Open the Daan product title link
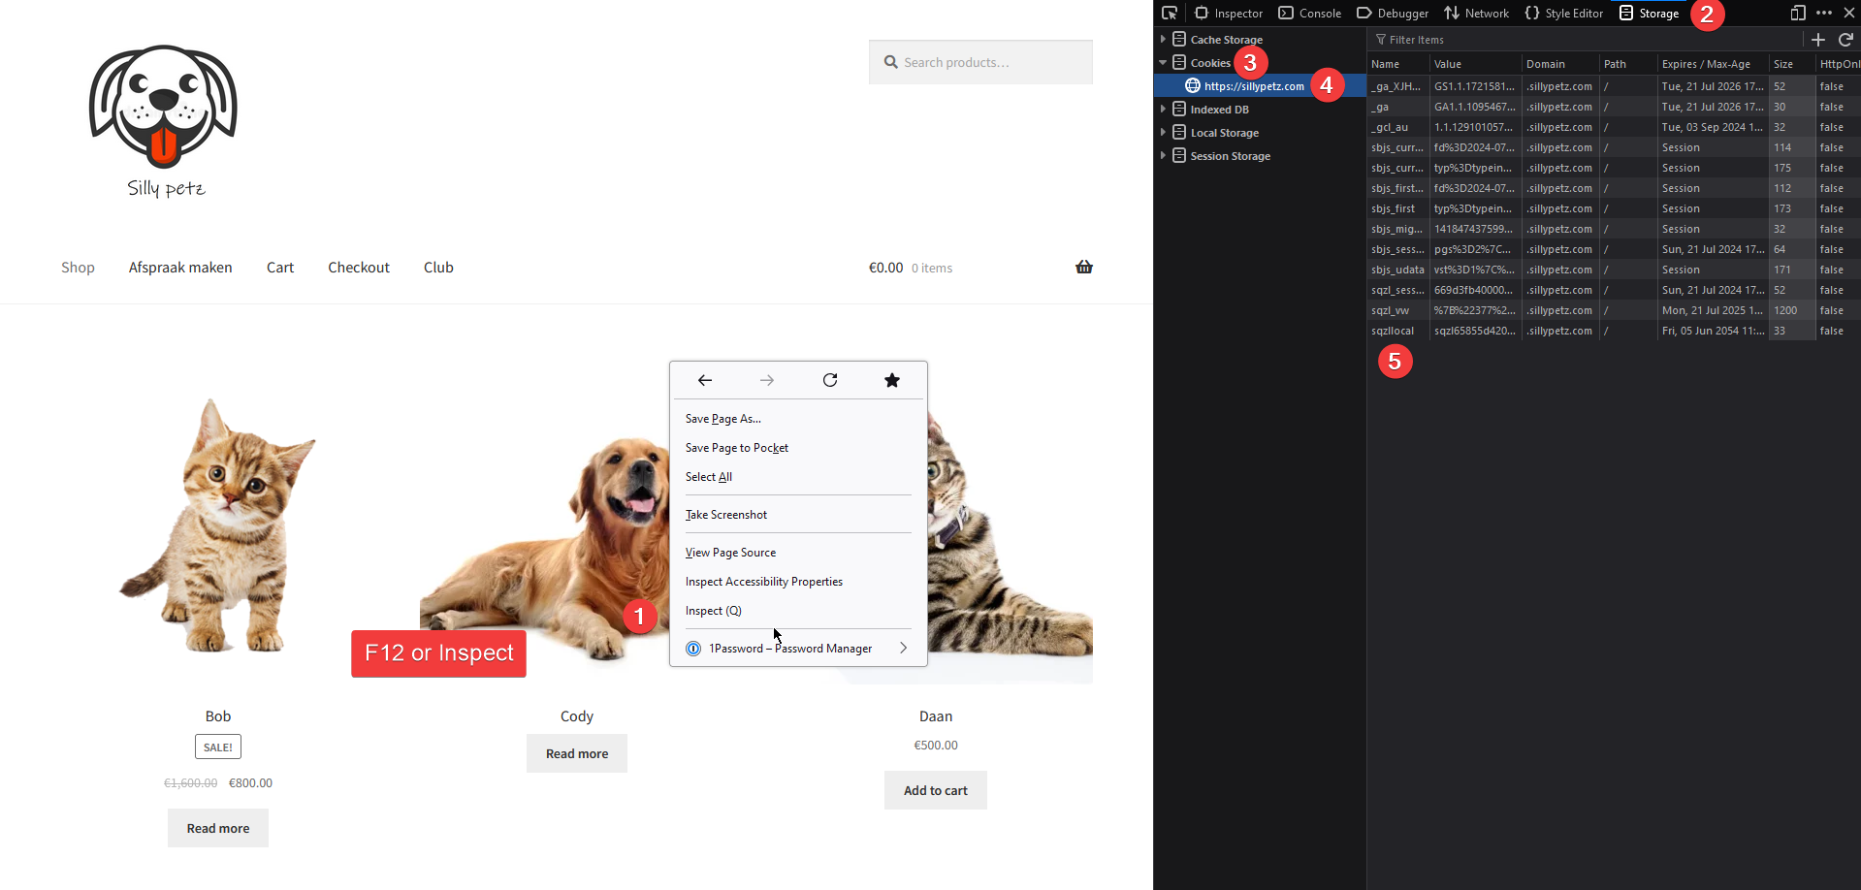 tap(936, 716)
